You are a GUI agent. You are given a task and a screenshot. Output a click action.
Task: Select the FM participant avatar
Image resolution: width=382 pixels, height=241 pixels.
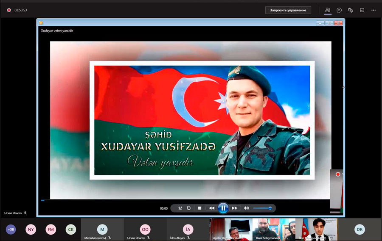(51, 229)
